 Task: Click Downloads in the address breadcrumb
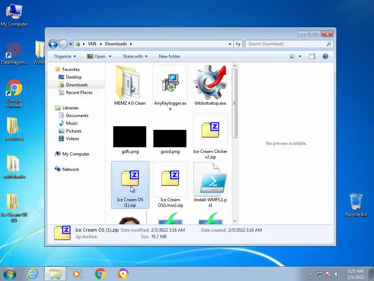[x=116, y=44]
